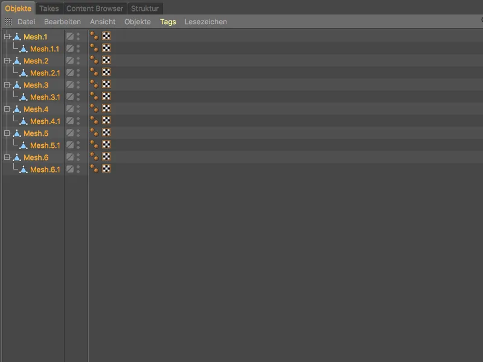This screenshot has width=483, height=362.
Task: Collapse the Mesh.5 hierarchy
Action: pyautogui.click(x=7, y=133)
